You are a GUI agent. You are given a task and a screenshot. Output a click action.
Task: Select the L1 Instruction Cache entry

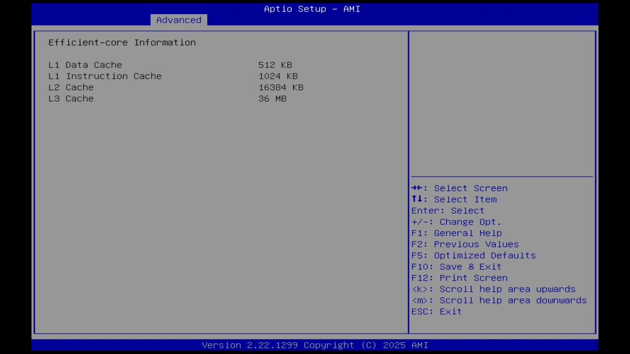(105, 76)
